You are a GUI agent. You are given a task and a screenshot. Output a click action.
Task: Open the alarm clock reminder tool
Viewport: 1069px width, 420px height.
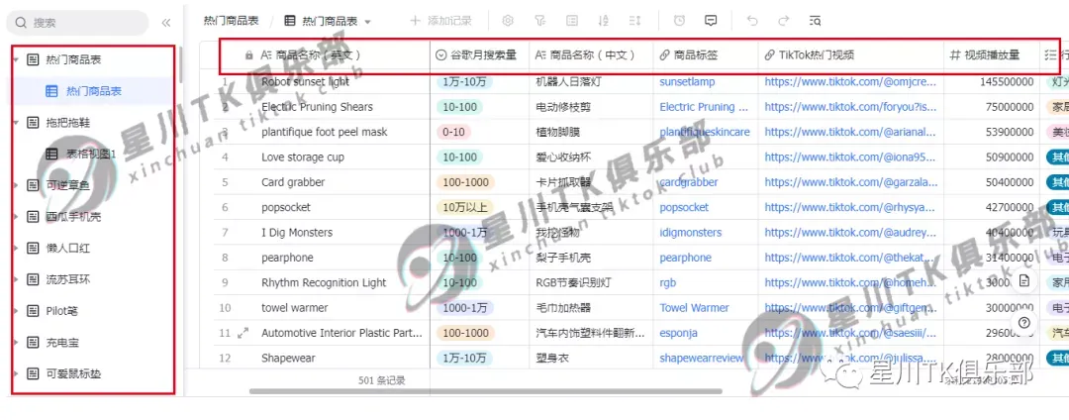click(x=679, y=21)
